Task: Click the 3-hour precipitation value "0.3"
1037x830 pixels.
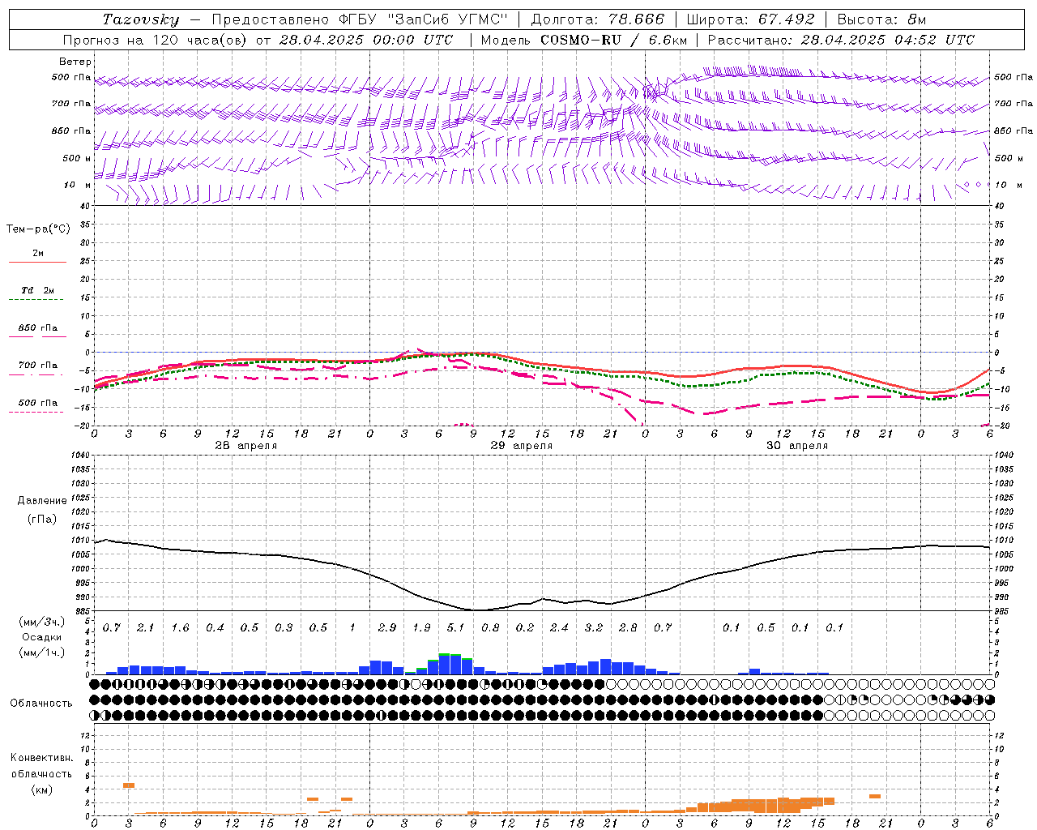Action: pyautogui.click(x=284, y=627)
